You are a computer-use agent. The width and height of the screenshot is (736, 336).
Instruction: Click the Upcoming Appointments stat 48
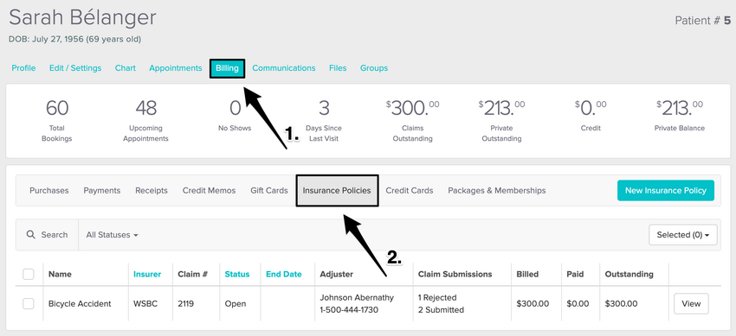coord(145,121)
